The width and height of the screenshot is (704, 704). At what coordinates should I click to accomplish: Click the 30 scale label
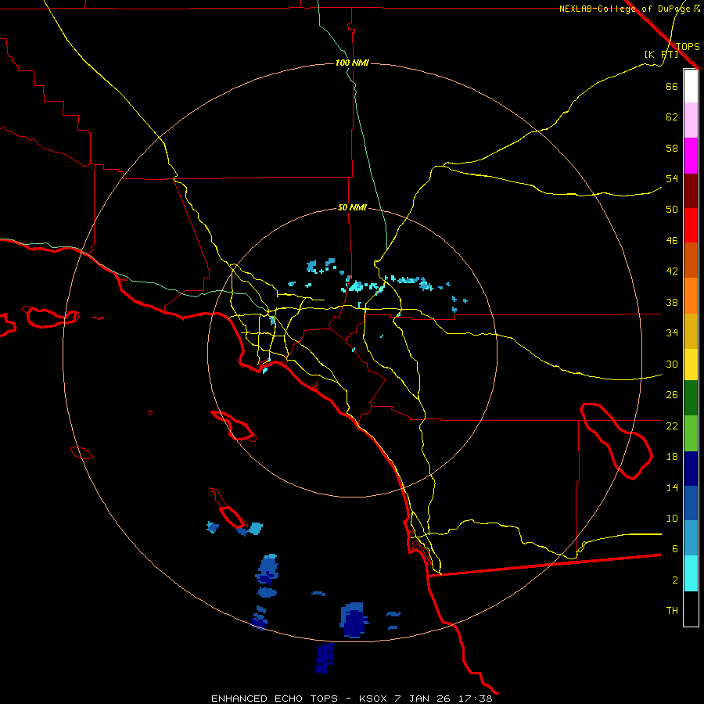point(672,364)
